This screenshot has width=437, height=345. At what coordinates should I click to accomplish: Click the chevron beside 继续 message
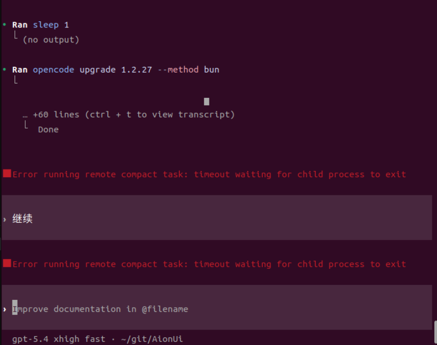(5, 220)
